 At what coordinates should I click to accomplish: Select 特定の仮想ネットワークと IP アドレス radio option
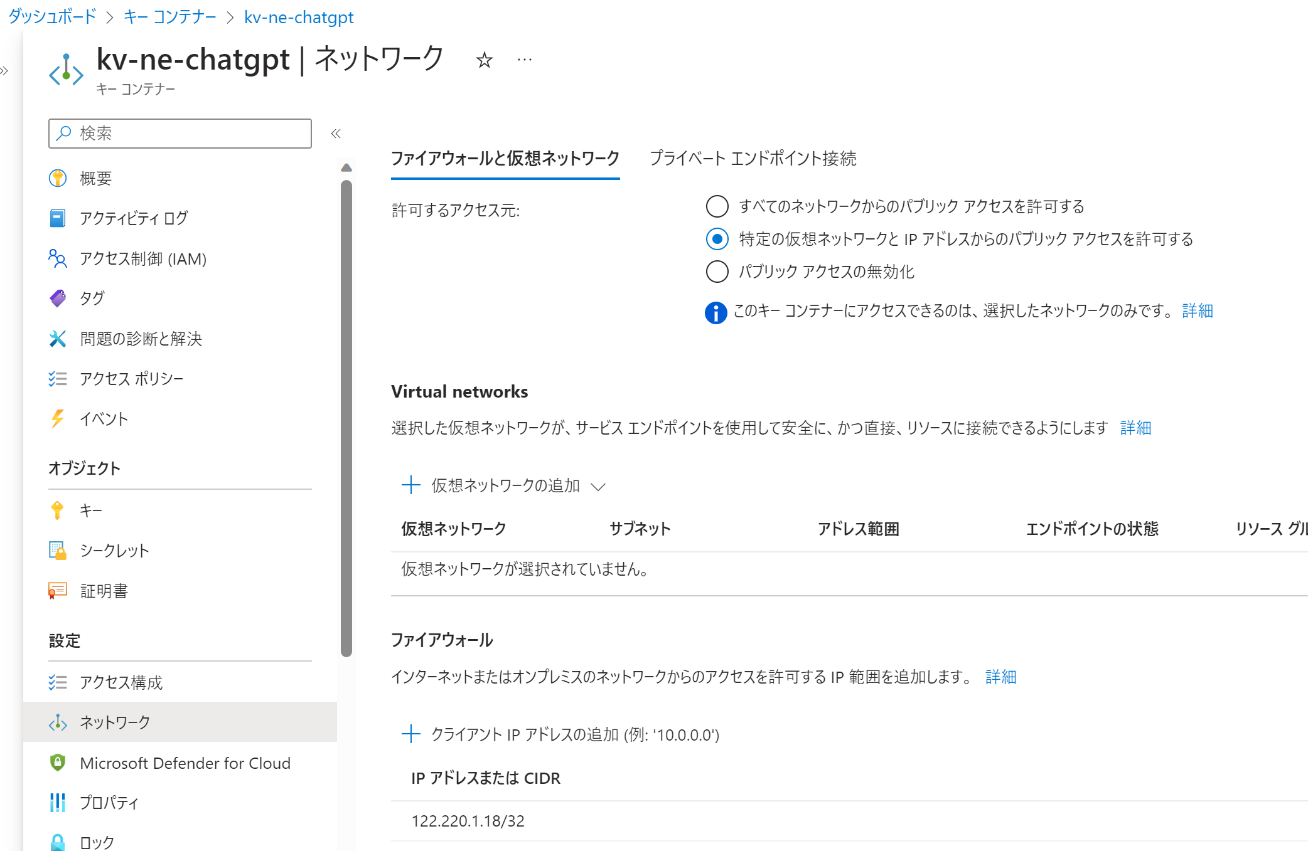point(717,239)
